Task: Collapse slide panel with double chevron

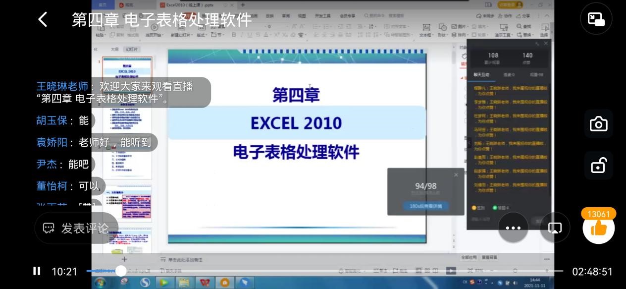Action: point(96,50)
